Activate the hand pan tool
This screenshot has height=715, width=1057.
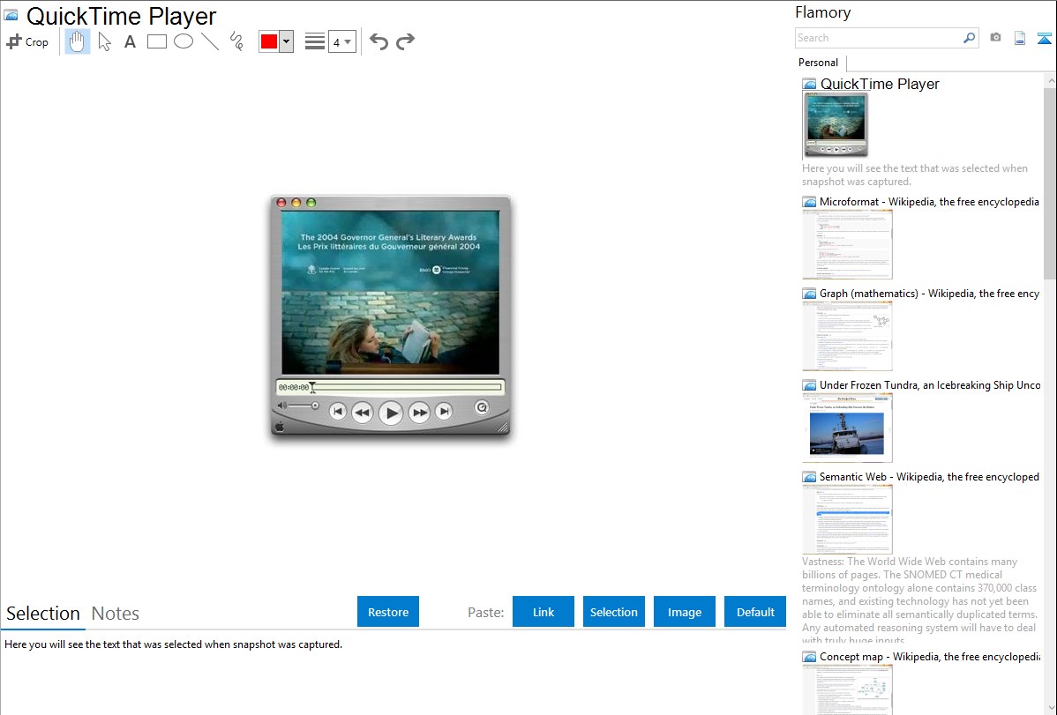click(78, 41)
